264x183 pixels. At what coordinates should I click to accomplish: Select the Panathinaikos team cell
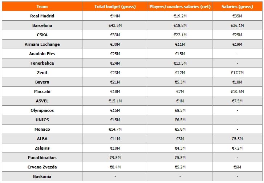pos(42,158)
